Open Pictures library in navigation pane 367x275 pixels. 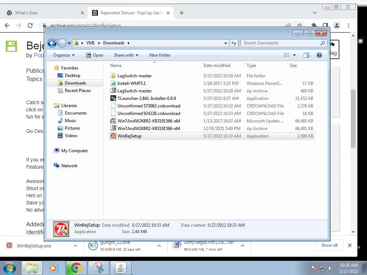(x=72, y=128)
